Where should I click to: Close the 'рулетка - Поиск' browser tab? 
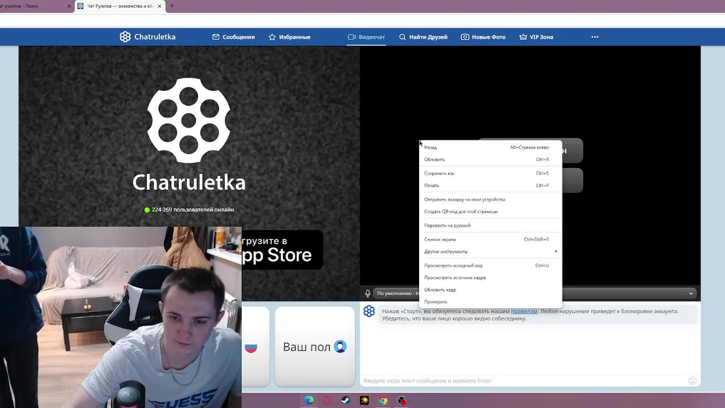[70, 6]
